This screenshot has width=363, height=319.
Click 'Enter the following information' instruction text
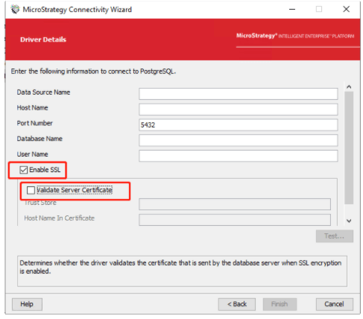(93, 72)
